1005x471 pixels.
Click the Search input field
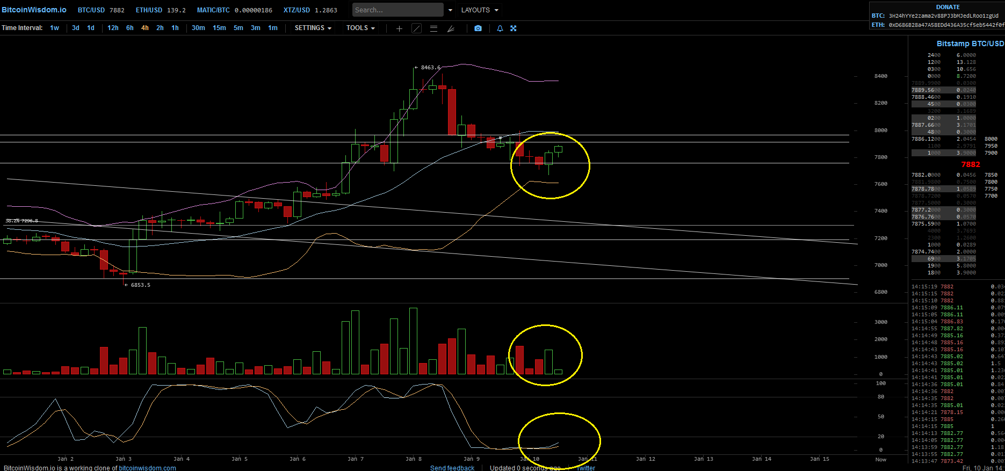coord(398,10)
